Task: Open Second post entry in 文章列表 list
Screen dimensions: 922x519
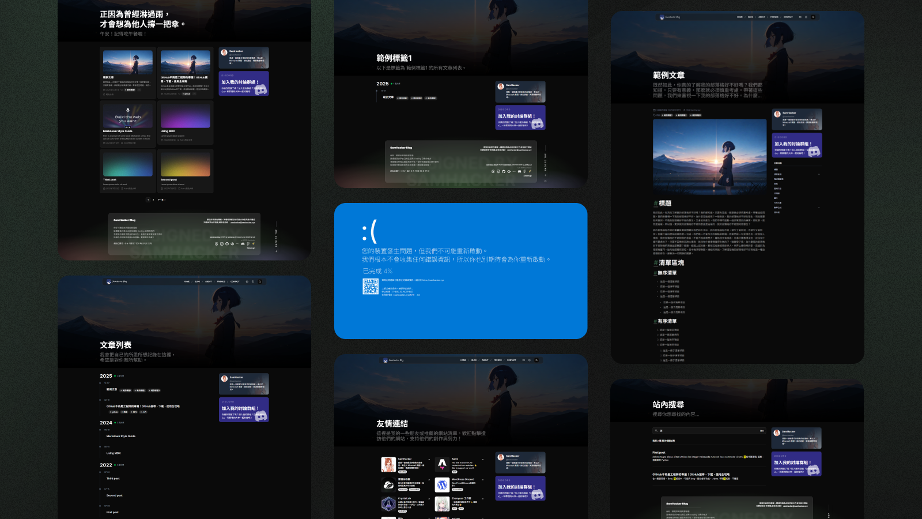Action: pos(114,495)
